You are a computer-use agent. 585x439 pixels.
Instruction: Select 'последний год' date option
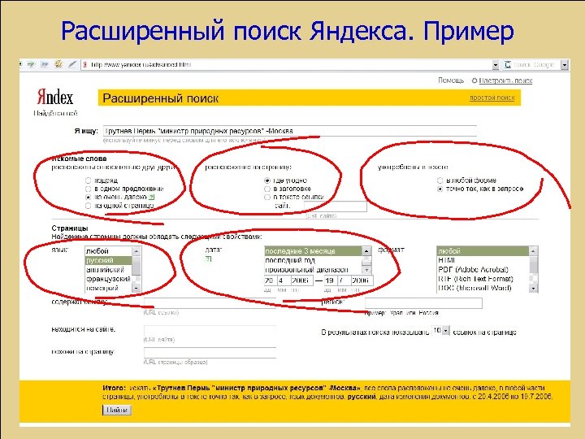click(314, 260)
